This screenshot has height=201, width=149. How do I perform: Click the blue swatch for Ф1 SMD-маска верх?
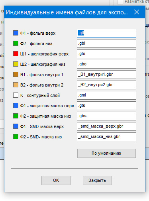(16, 126)
